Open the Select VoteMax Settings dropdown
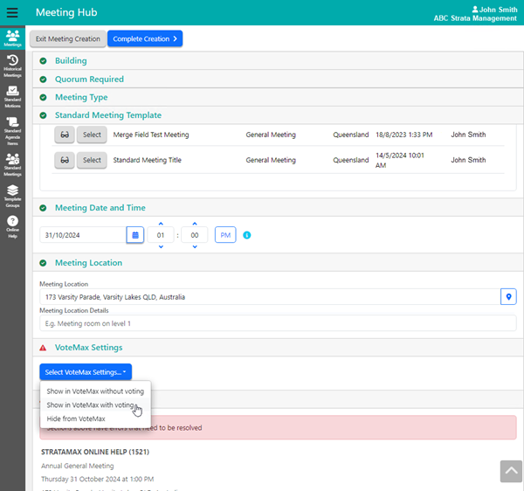This screenshot has width=524, height=491. 86,372
